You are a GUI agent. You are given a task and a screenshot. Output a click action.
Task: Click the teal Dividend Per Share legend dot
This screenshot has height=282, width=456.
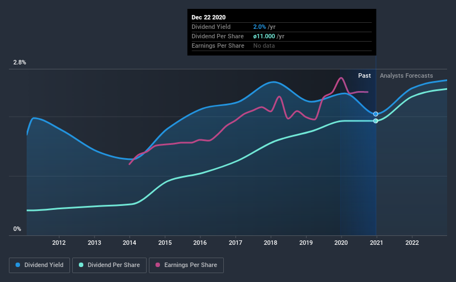tap(81, 265)
